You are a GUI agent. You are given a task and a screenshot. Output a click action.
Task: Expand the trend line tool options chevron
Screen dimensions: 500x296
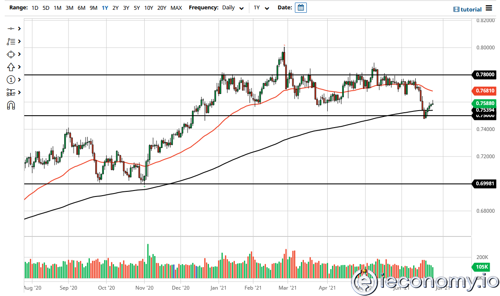point(19,28)
